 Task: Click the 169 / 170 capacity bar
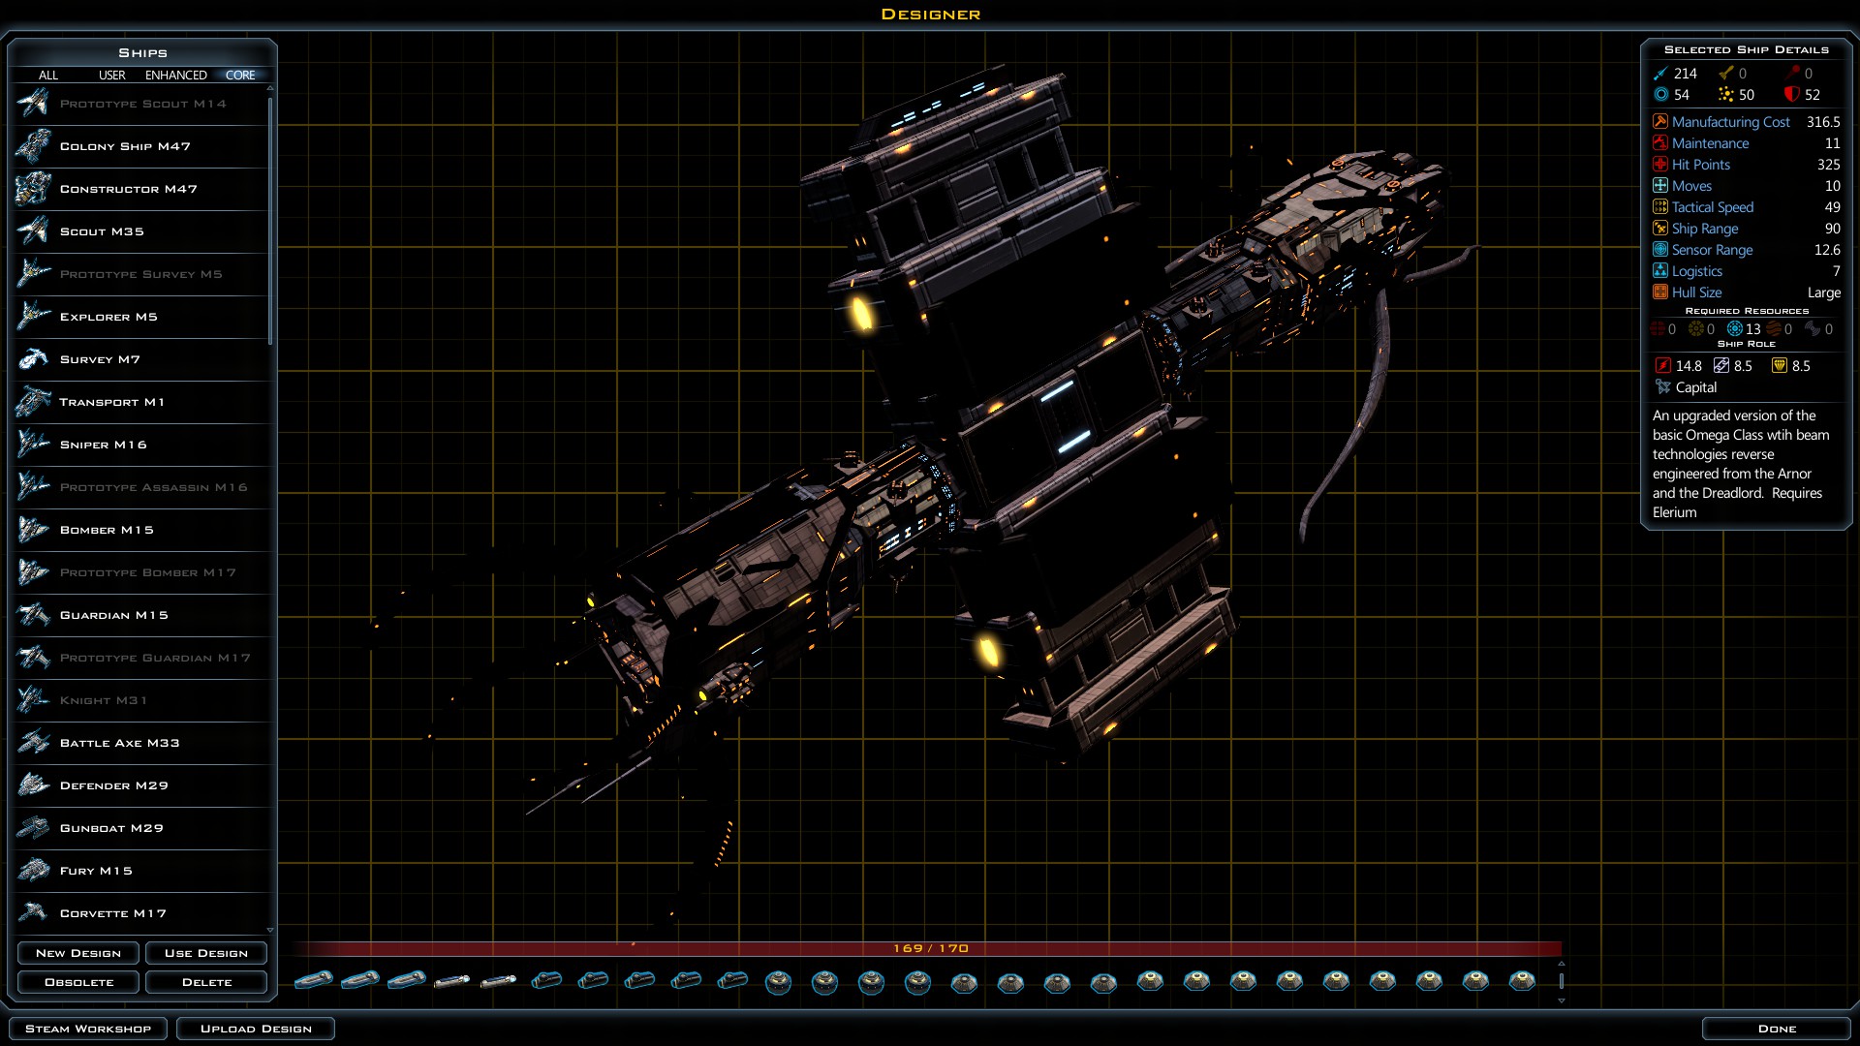tap(927, 948)
